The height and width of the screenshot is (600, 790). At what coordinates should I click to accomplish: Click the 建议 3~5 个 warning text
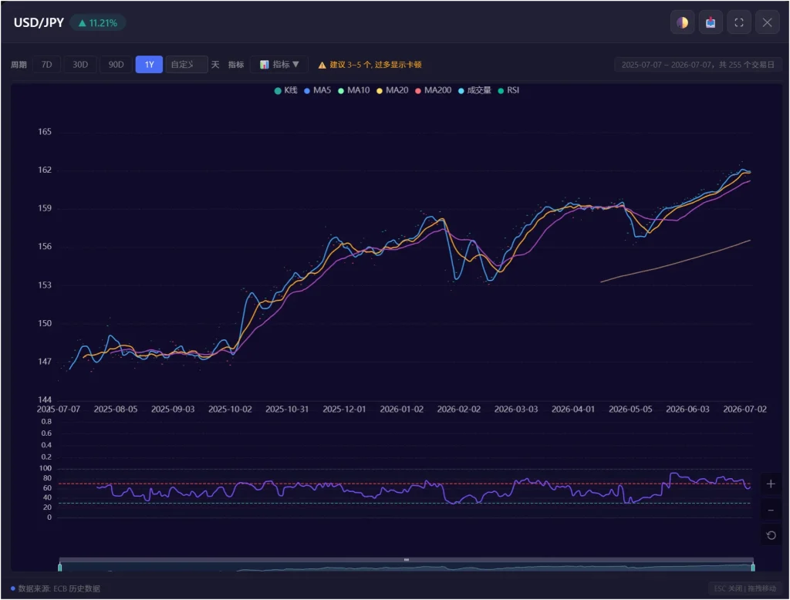(x=376, y=65)
